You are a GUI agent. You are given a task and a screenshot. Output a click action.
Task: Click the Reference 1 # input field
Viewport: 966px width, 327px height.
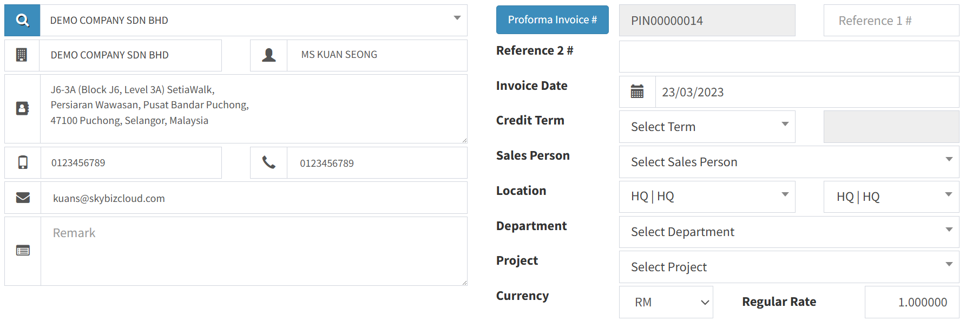(891, 21)
